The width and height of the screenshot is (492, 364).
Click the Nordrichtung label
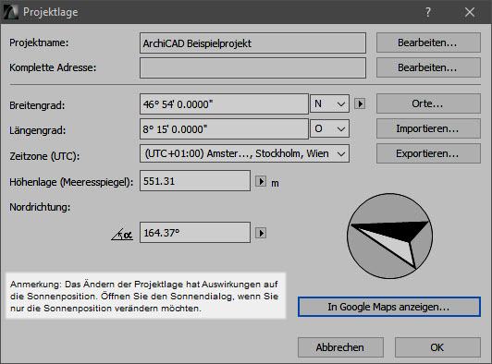click(40, 207)
